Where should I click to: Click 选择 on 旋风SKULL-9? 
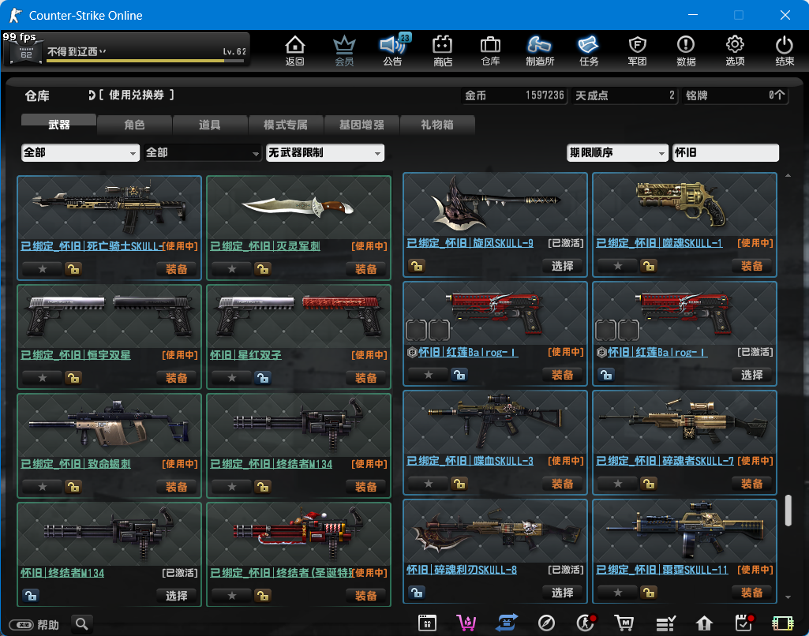(x=563, y=266)
